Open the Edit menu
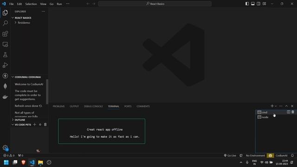Screen dimensions: 297x167 click(19, 4)
